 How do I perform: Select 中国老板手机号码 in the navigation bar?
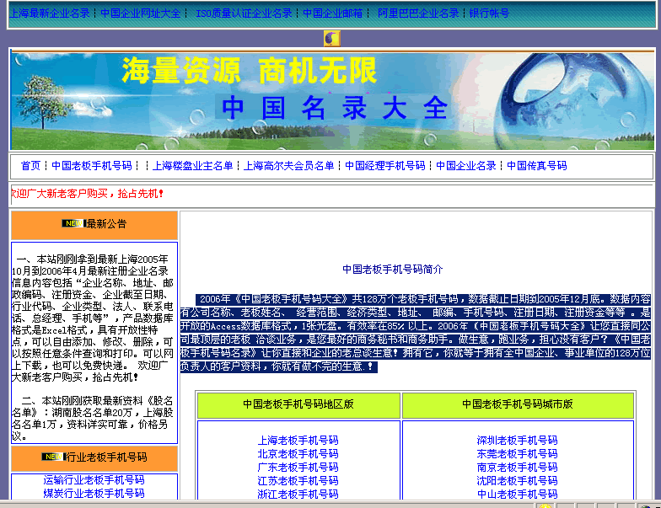click(91, 165)
